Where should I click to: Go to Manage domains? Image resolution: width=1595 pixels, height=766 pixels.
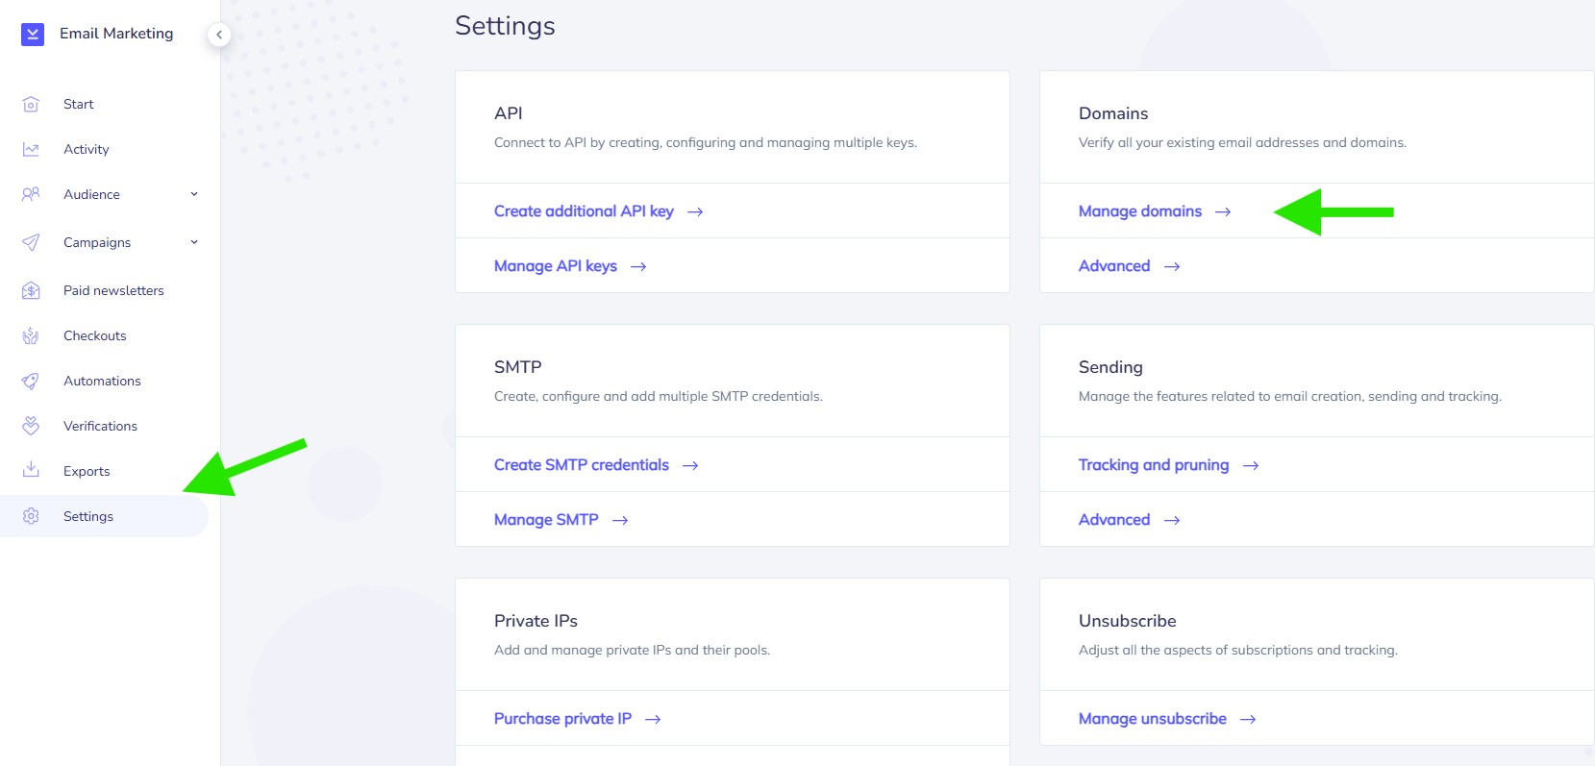pos(1140,211)
